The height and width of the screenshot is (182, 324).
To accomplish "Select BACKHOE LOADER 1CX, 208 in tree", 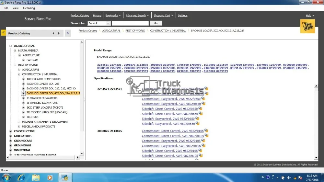I will click(x=43, y=84).
